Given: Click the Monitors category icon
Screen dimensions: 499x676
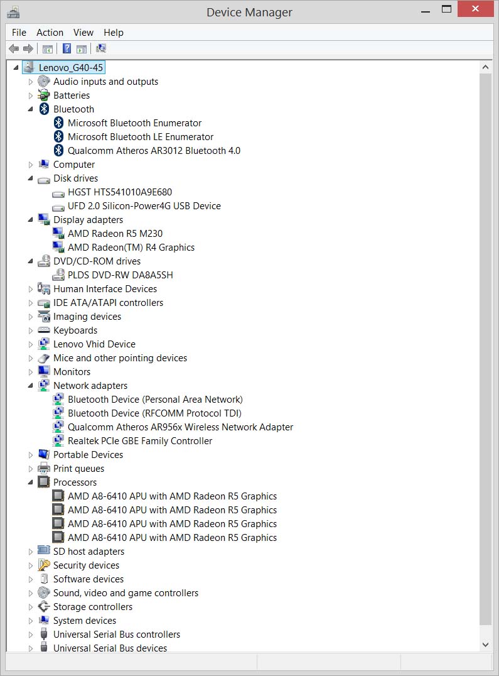Looking at the screenshot, I should click(x=43, y=371).
